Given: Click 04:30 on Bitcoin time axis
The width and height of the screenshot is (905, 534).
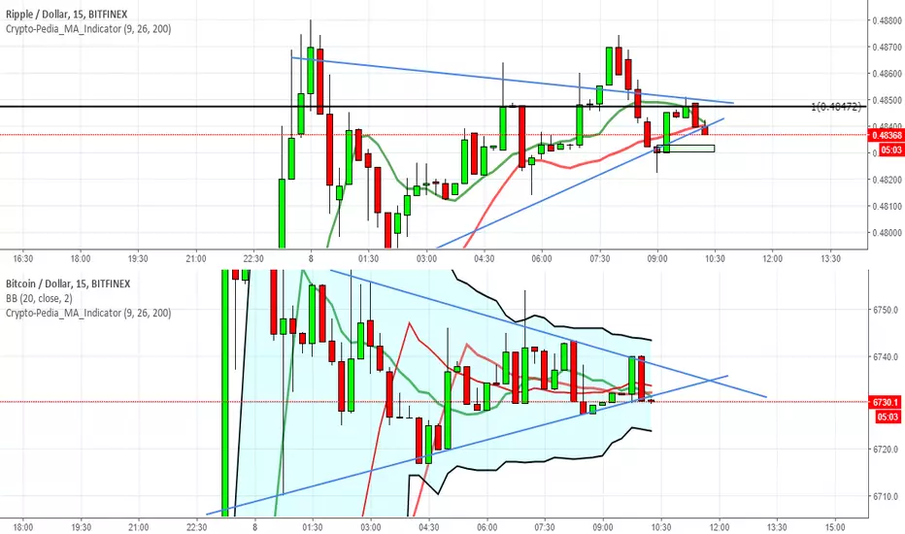Looking at the screenshot, I should [428, 527].
